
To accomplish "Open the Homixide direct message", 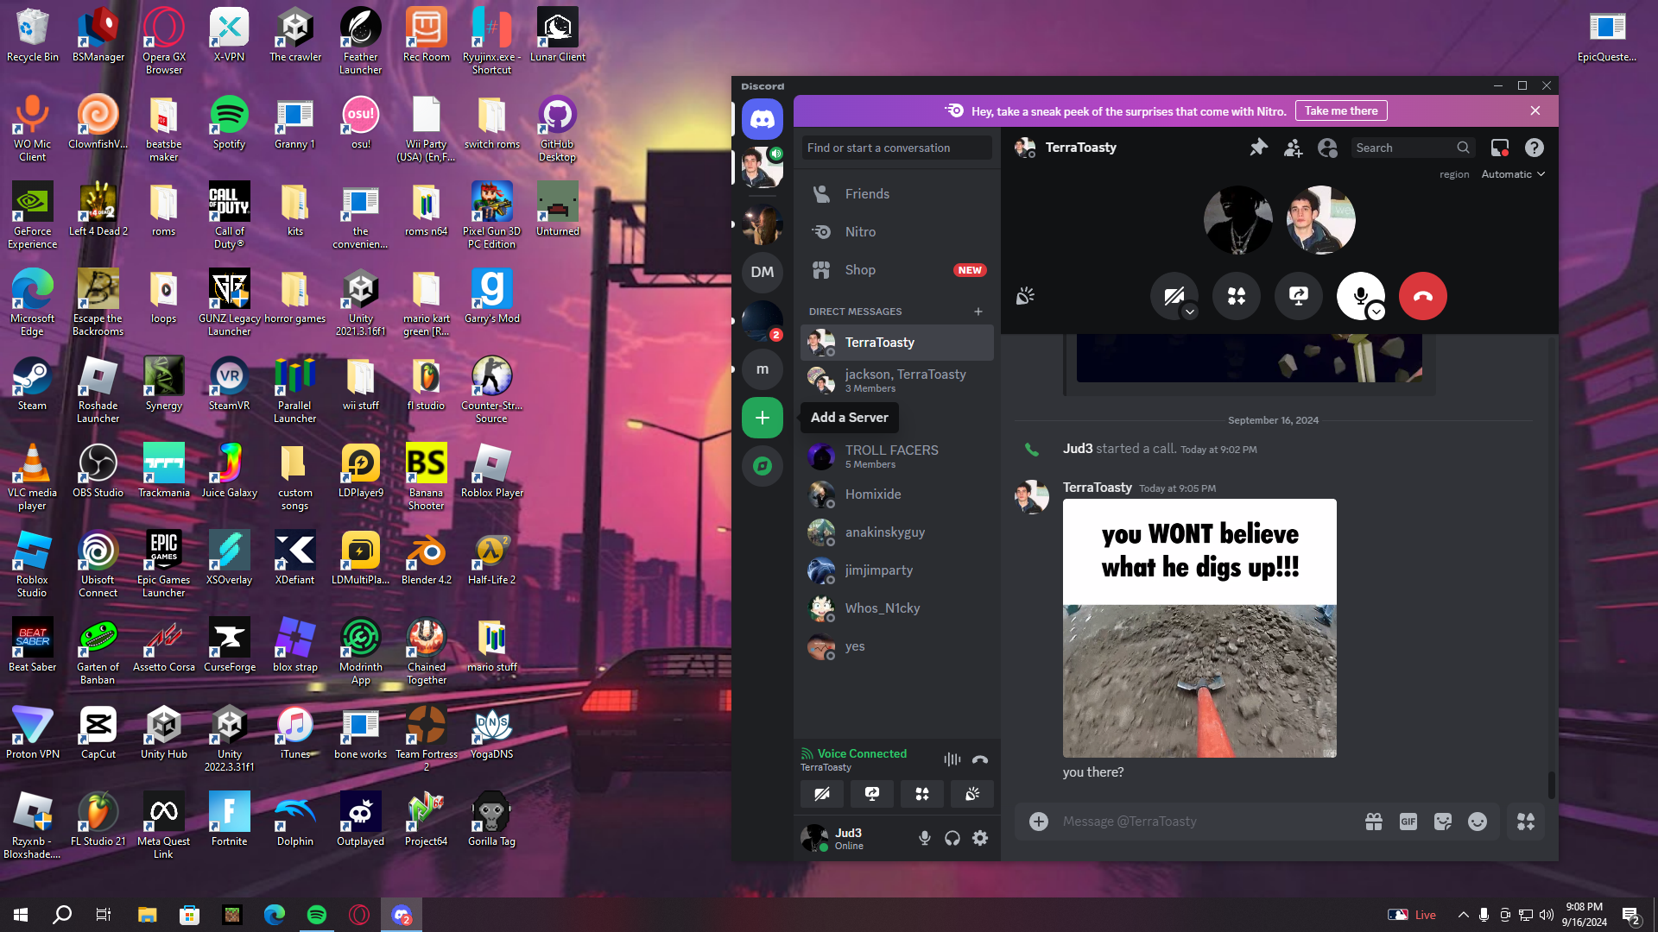I will click(x=896, y=494).
